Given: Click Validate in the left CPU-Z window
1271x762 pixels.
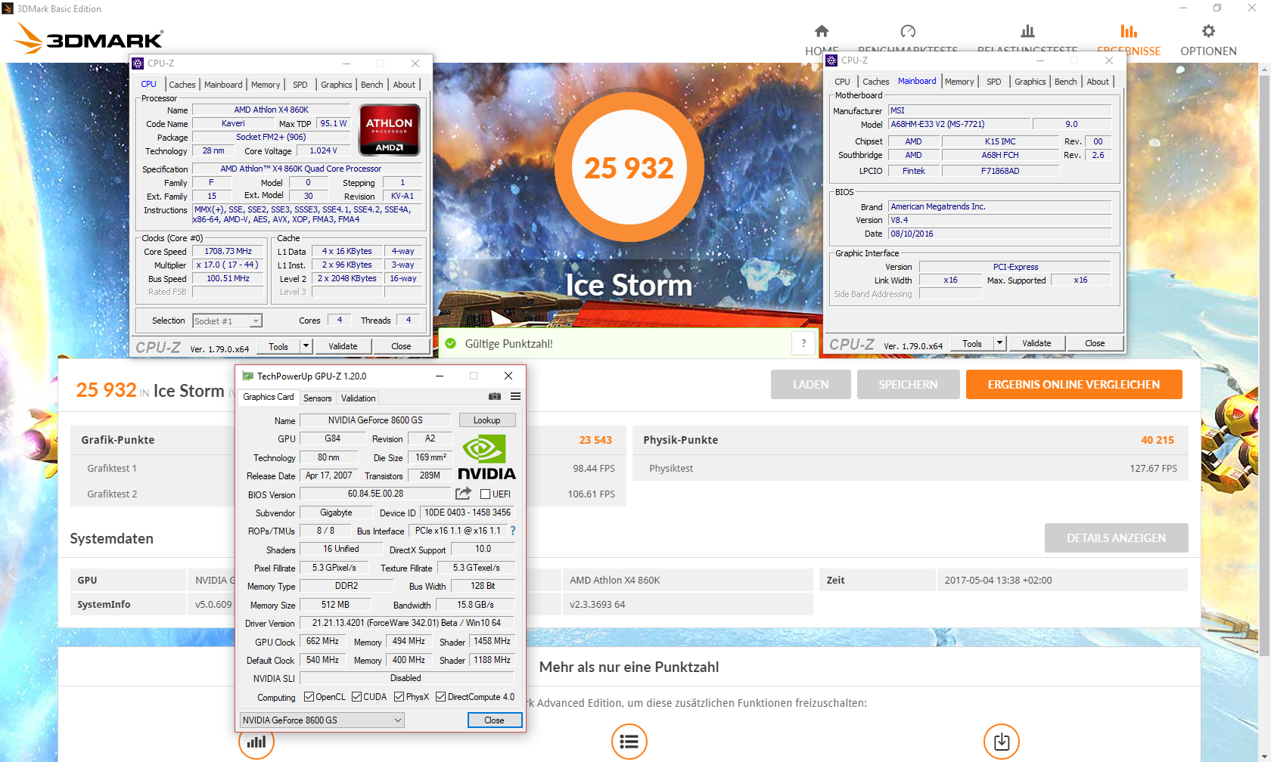Looking at the screenshot, I should pos(343,346).
